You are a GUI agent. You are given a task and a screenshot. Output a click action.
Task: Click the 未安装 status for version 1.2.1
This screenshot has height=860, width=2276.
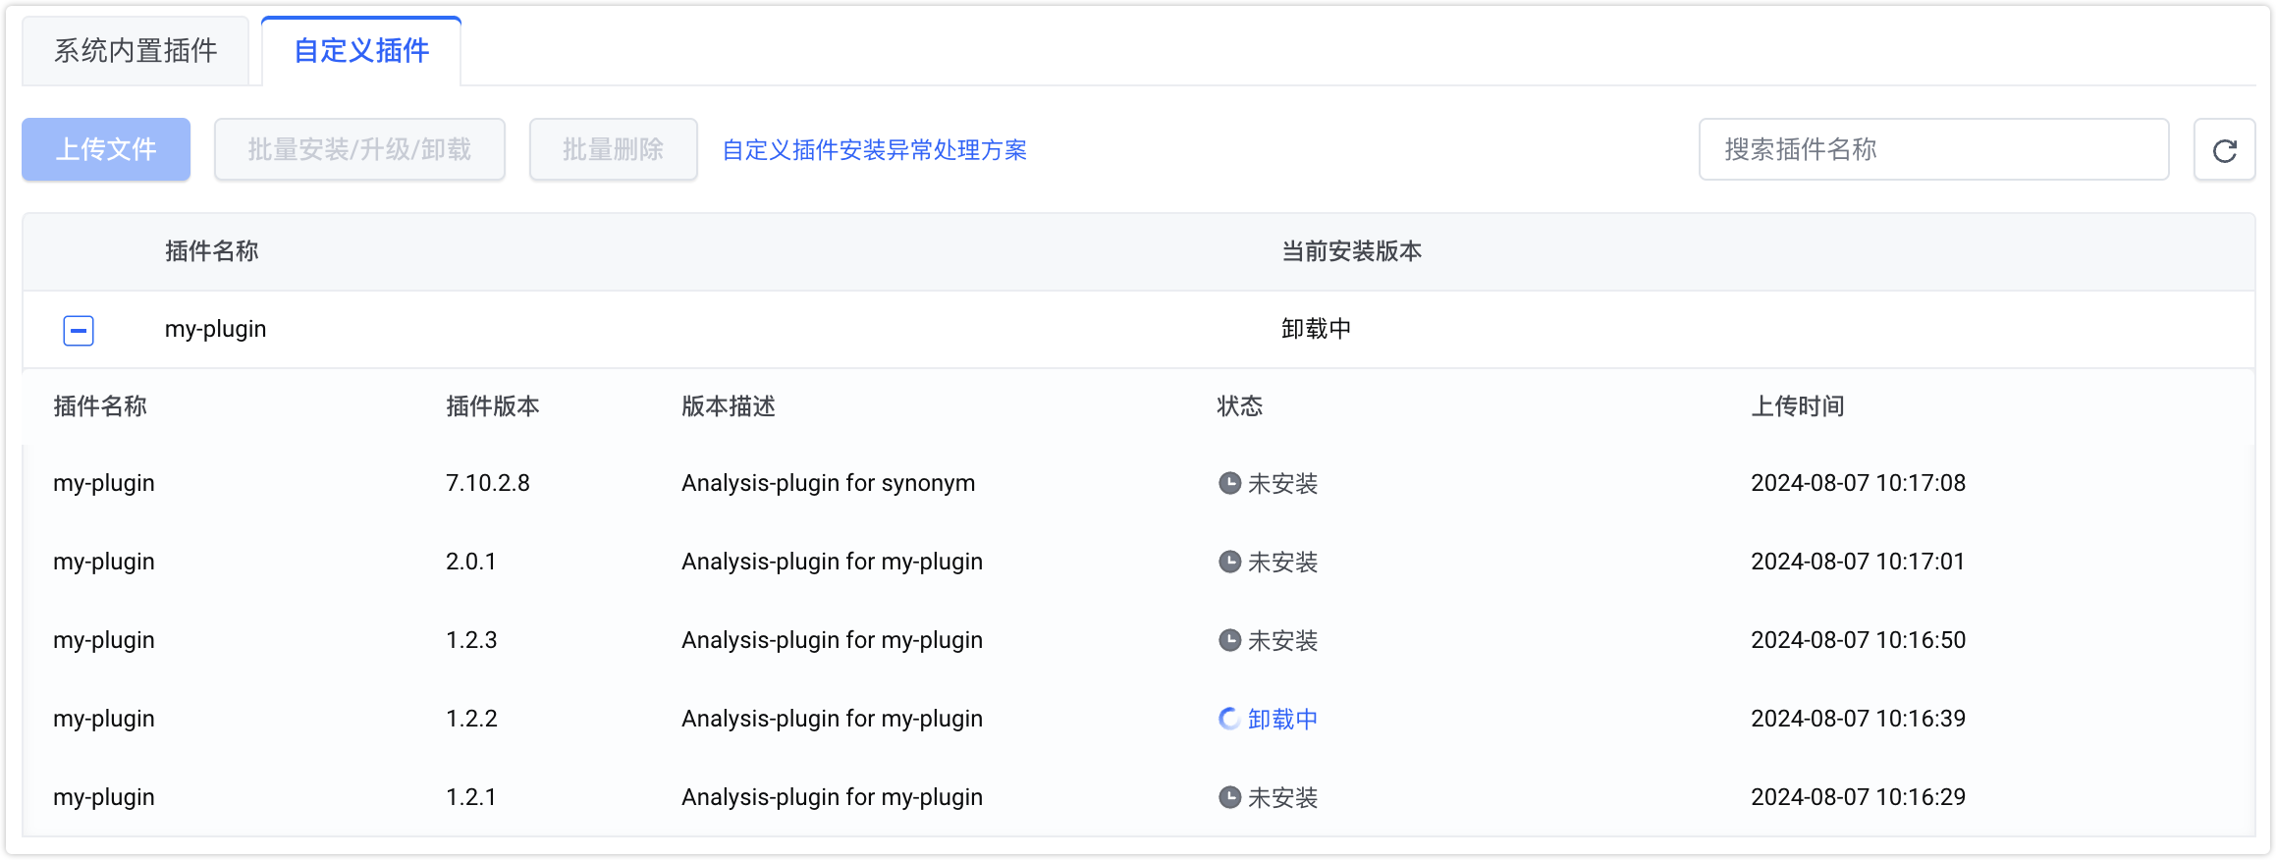1282,798
